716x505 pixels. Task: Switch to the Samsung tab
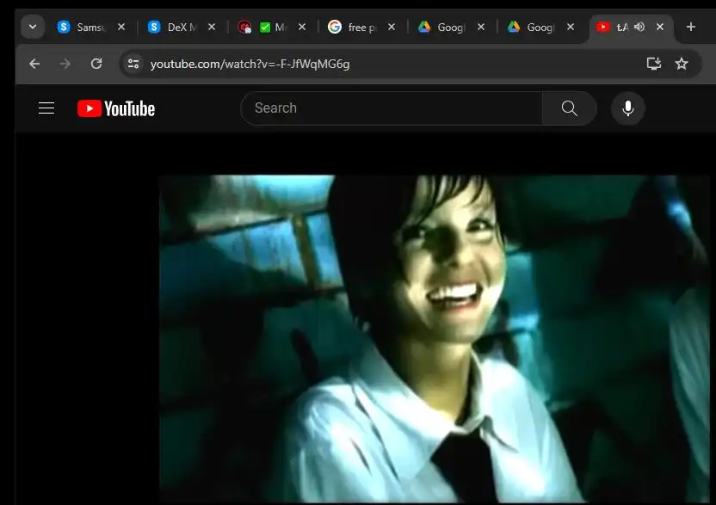(91, 28)
